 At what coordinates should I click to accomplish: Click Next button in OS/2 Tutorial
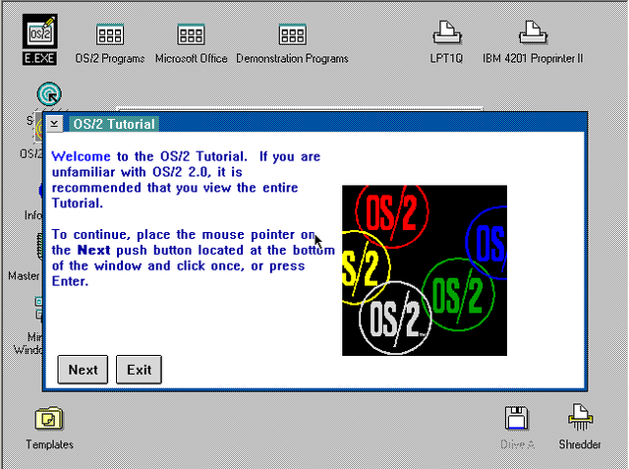(x=83, y=370)
